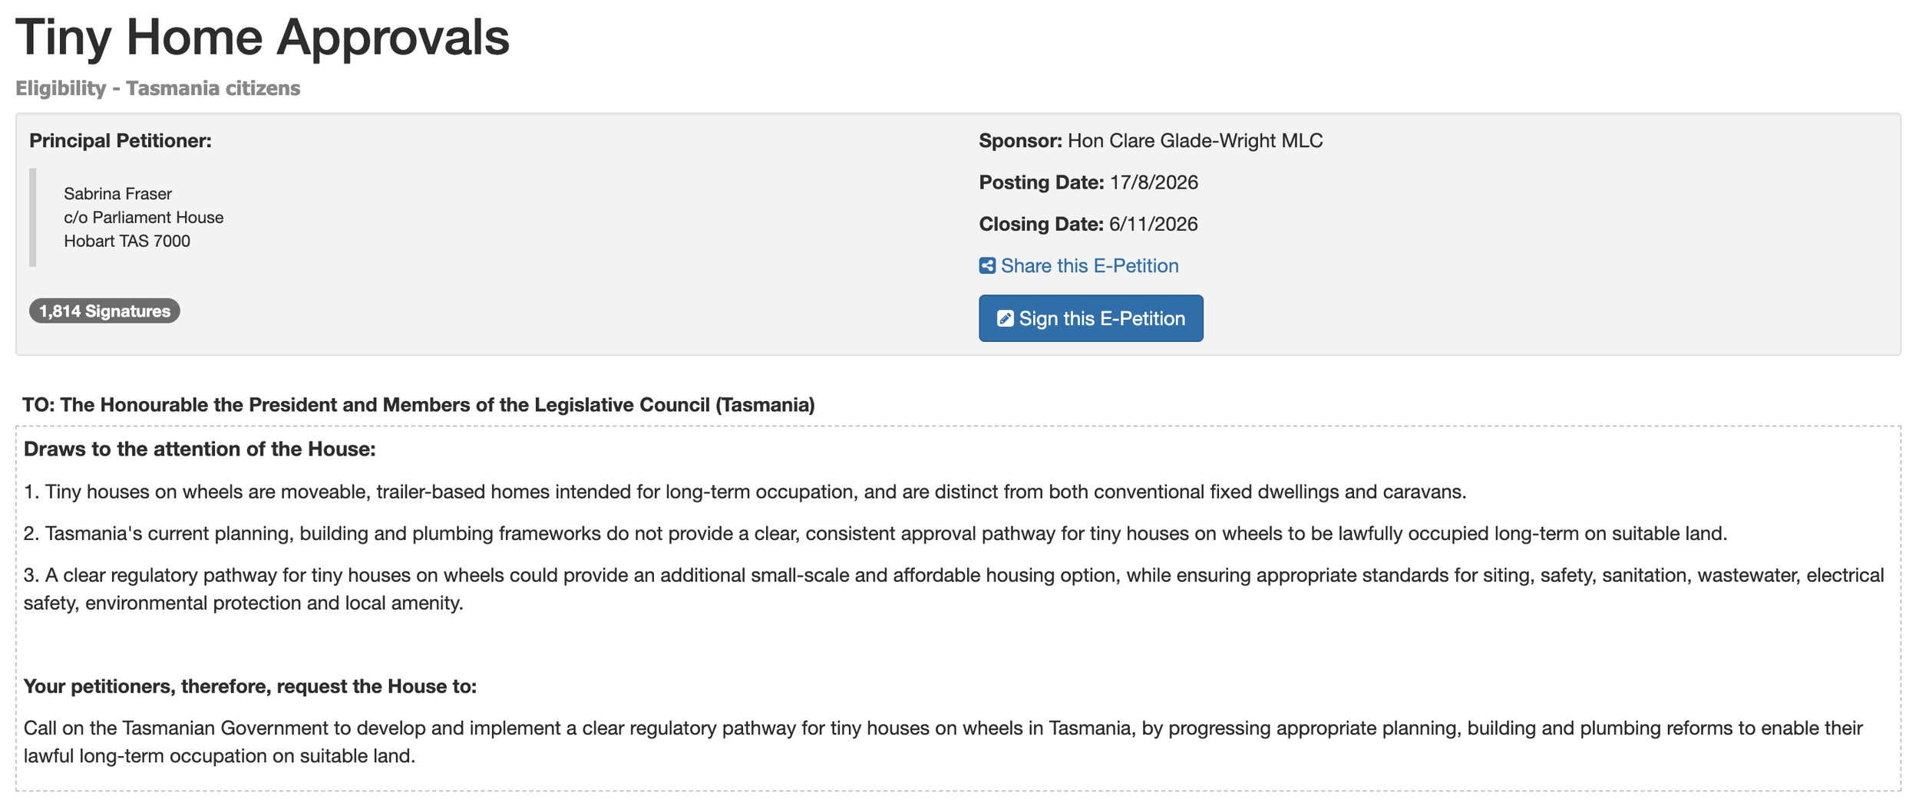Image resolution: width=1919 pixels, height=809 pixels.
Task: Click the Posting Date 17/8/2026 text
Action: tap(1088, 183)
